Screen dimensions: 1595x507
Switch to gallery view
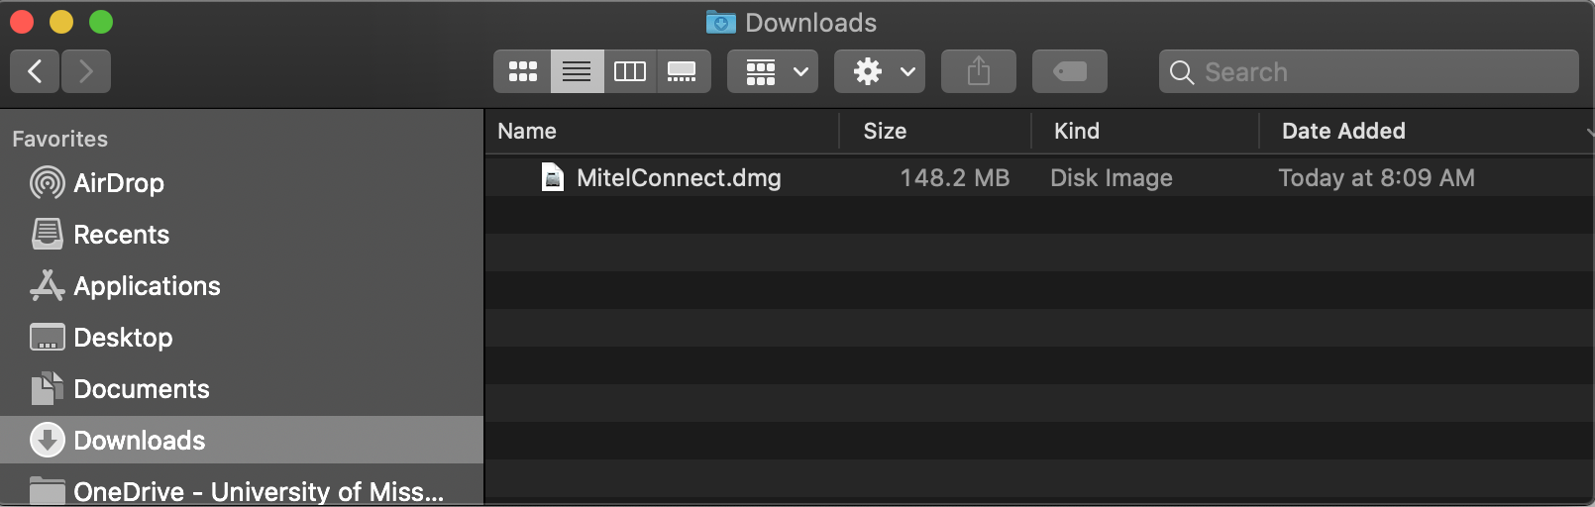(x=683, y=71)
